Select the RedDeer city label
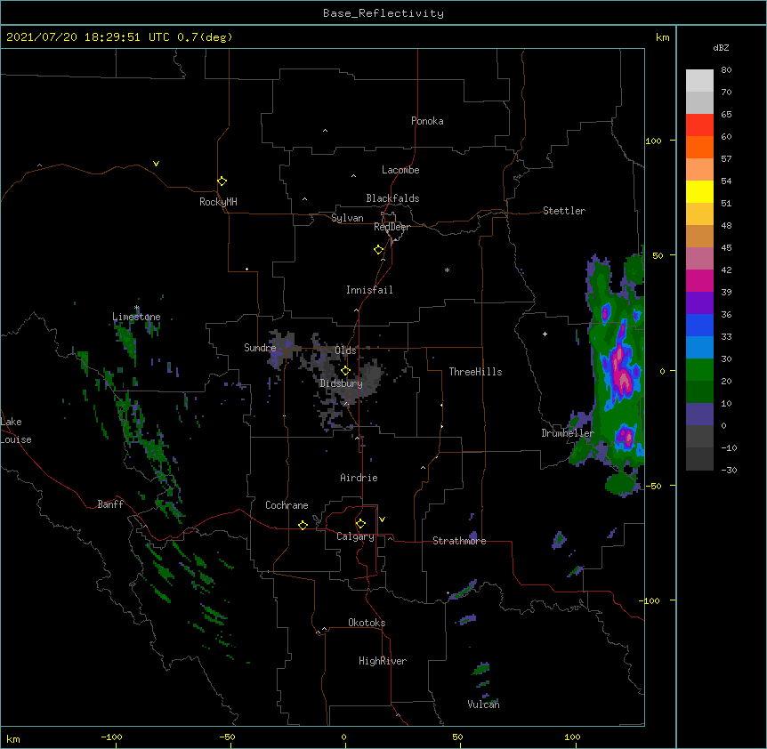767x749 pixels. coord(392,227)
